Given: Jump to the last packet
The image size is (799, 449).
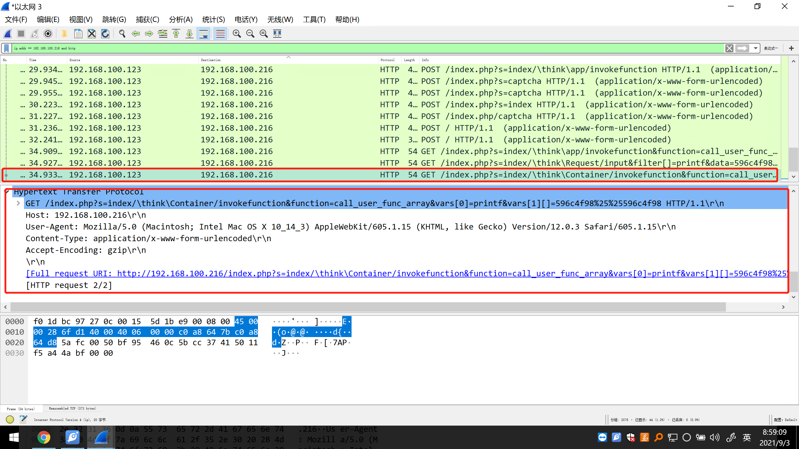Looking at the screenshot, I should (190, 34).
